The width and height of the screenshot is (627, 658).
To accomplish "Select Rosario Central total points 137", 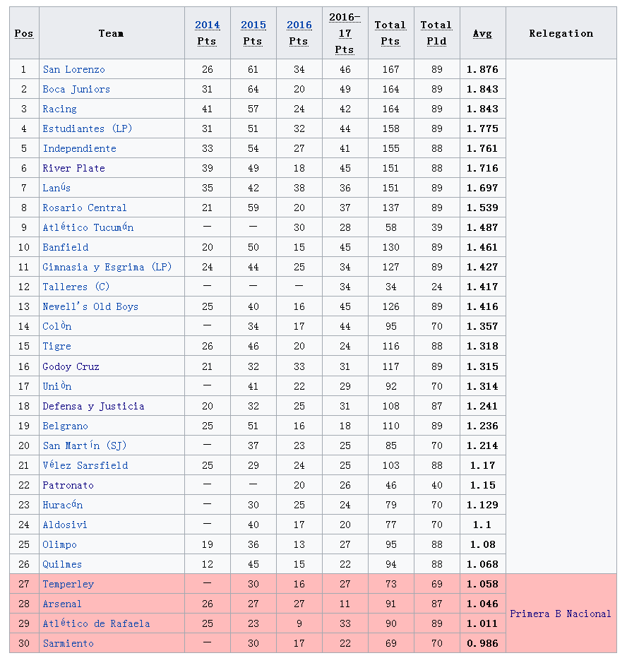I will coord(390,208).
